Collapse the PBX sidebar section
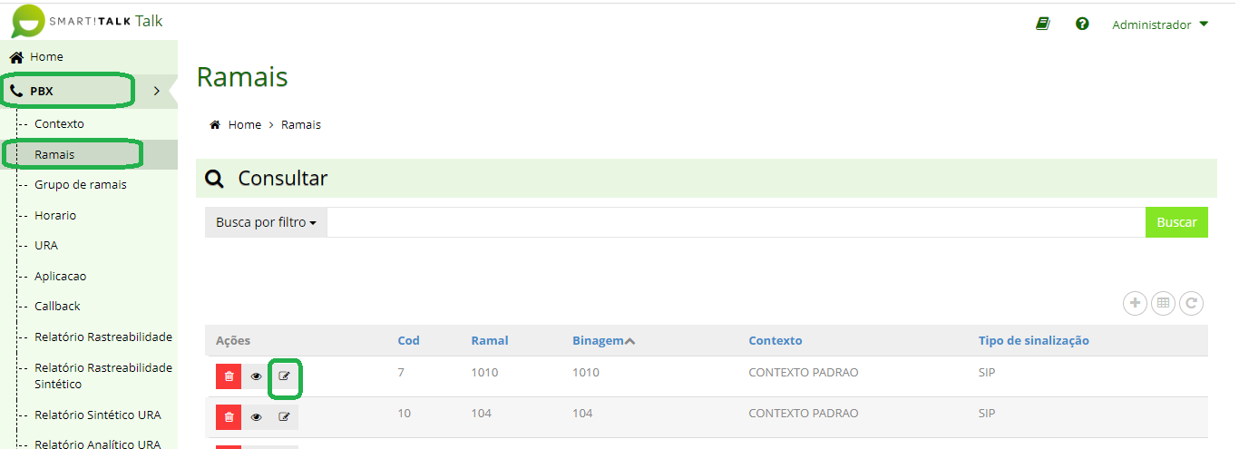1239x449 pixels. pos(156,91)
